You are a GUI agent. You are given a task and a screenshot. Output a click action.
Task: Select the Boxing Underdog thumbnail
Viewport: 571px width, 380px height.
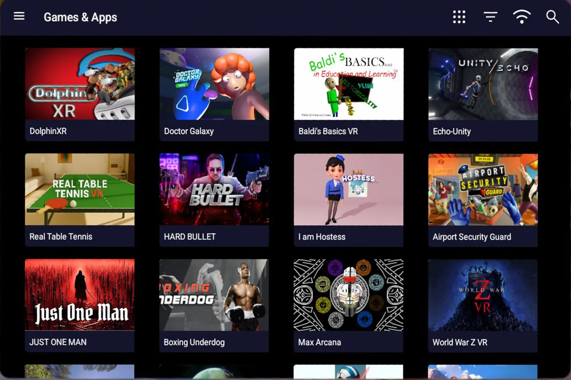214,295
